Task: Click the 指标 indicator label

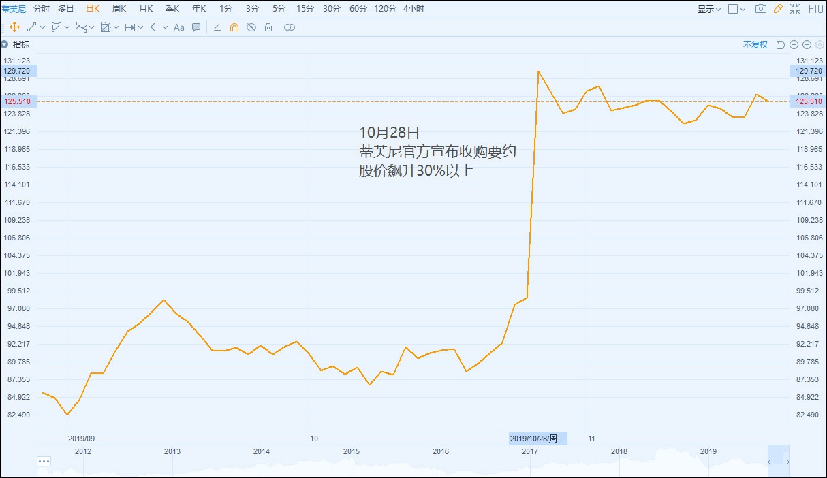Action: coord(21,44)
